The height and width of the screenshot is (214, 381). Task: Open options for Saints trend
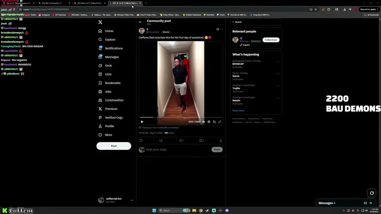coord(278,74)
